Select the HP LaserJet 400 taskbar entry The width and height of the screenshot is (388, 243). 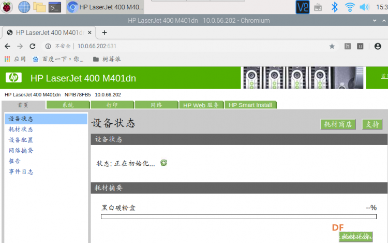(x=105, y=7)
